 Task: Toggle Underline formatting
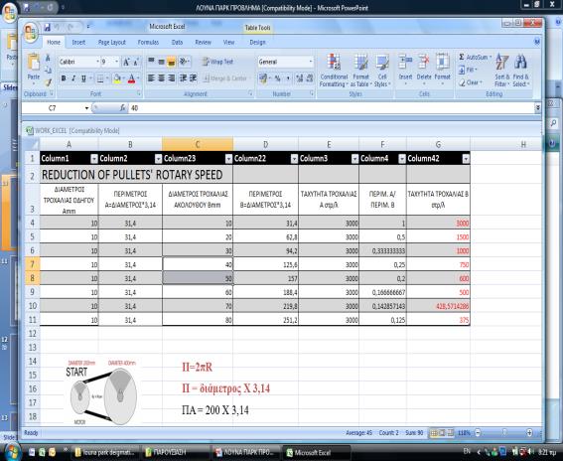83,78
